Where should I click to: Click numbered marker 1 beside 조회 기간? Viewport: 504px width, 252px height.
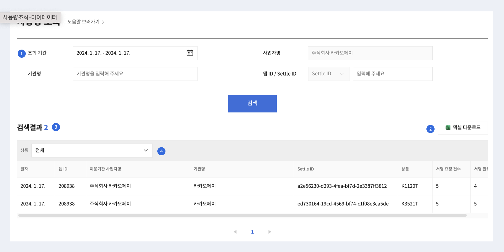(x=22, y=54)
